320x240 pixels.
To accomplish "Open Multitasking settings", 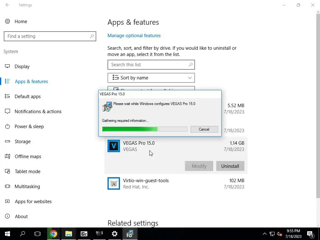I will pos(27,187).
